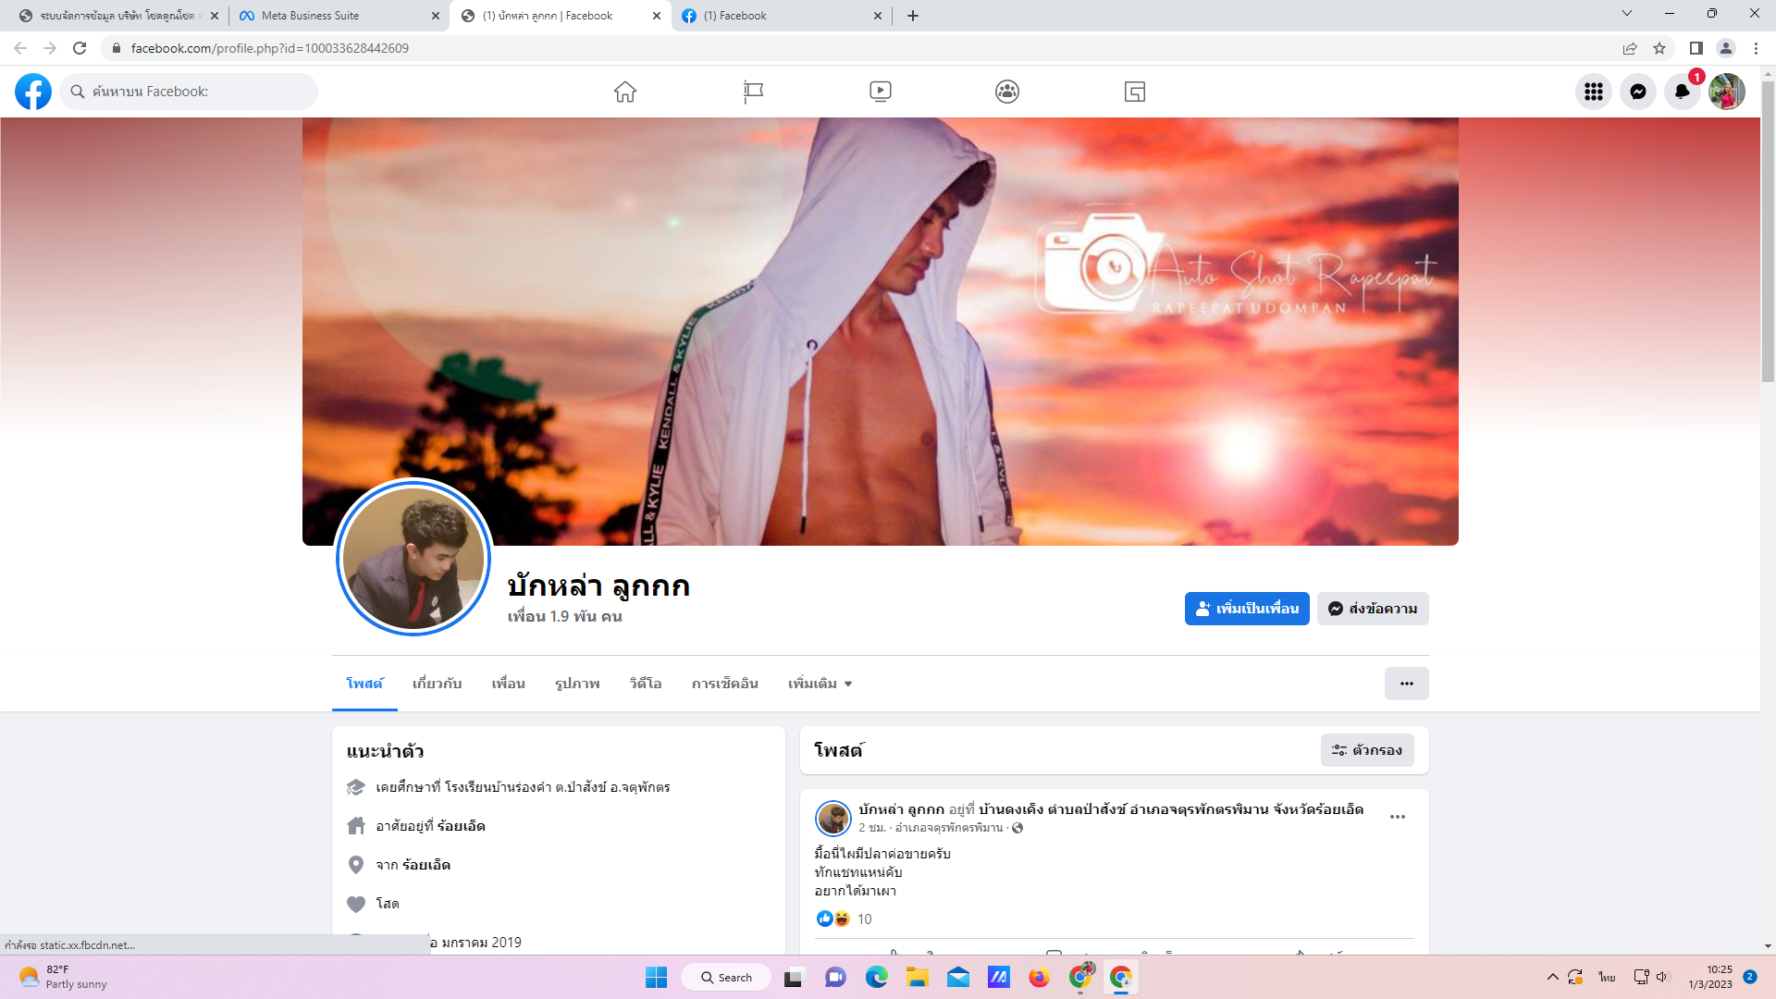Open the grid menu icon
Image resolution: width=1776 pixels, height=999 pixels.
tap(1594, 92)
